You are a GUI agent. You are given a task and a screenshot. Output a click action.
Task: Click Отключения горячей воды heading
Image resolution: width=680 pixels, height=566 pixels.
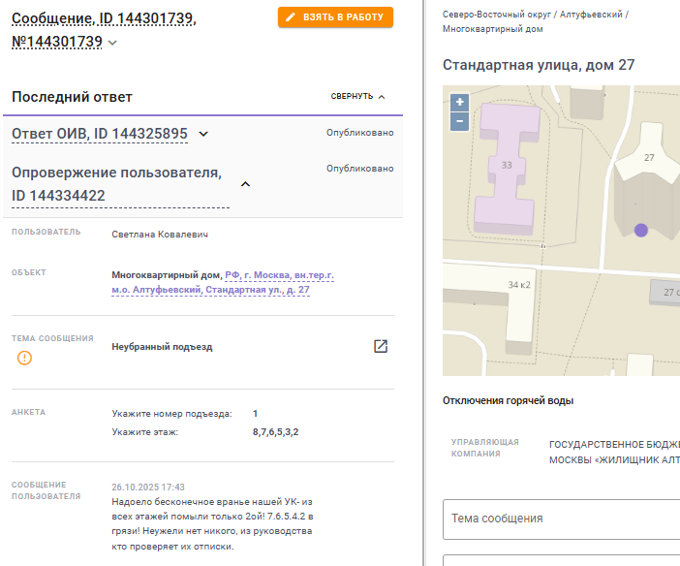pyautogui.click(x=508, y=400)
